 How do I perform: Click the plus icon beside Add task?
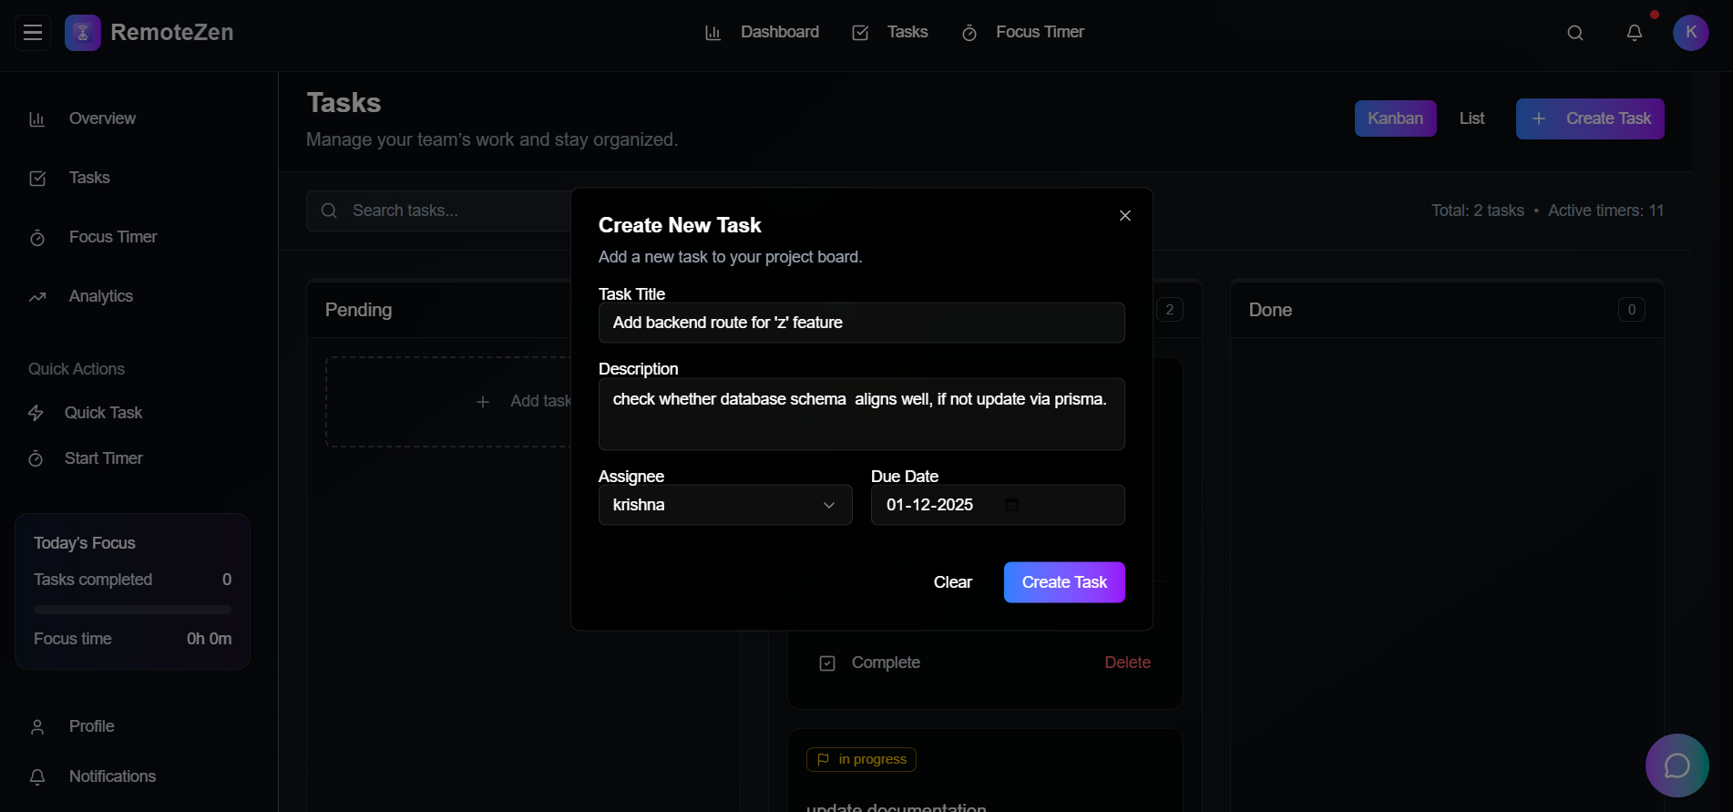483,402
